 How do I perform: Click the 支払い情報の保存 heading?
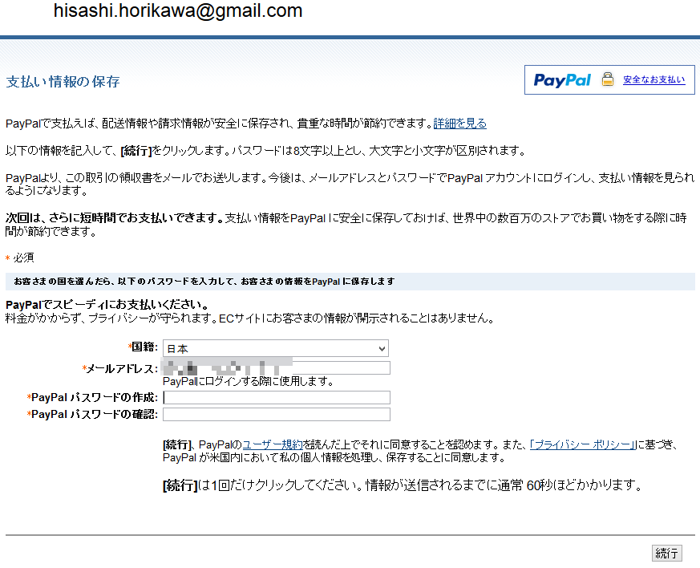coord(63,82)
